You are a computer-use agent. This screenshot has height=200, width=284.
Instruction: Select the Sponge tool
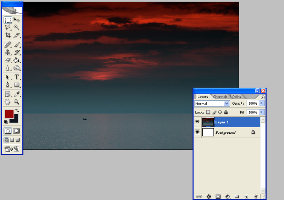[17, 68]
